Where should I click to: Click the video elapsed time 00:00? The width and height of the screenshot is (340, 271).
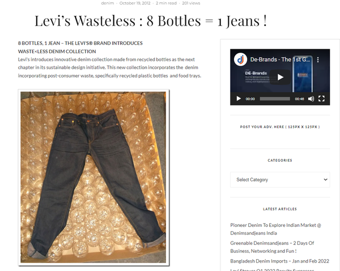(250, 99)
